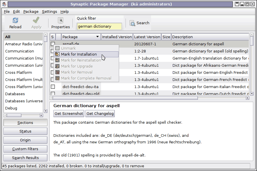Click the Mark for Upgrade icon
Screen dimensions: 257x171
tap(57, 66)
